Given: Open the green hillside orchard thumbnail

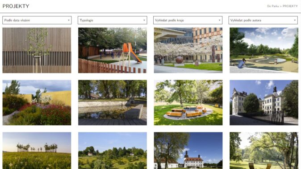Looking at the screenshot, I should pyautogui.click(x=112, y=151).
